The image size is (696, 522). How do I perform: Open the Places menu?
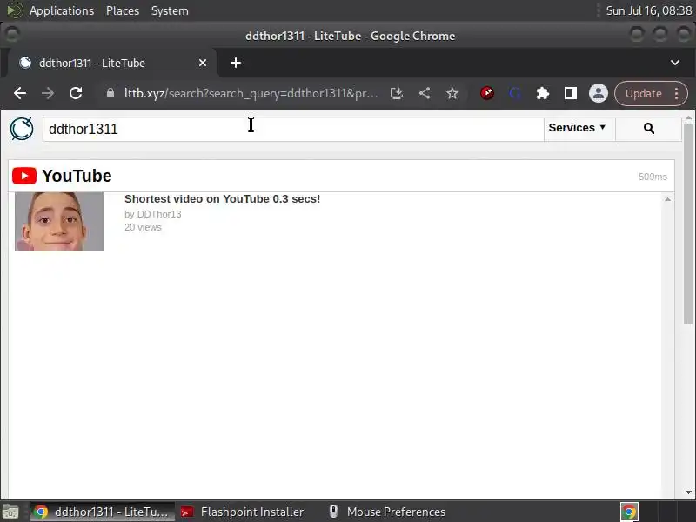coord(123,10)
